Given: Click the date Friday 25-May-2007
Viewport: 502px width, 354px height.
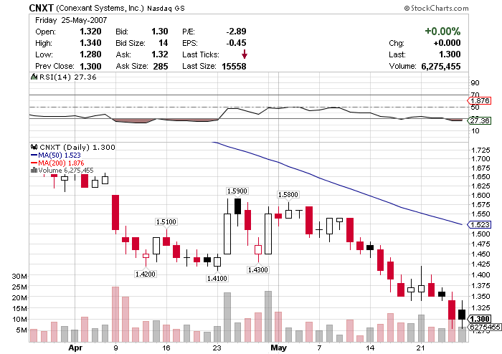Looking at the screenshot, I should coord(71,20).
